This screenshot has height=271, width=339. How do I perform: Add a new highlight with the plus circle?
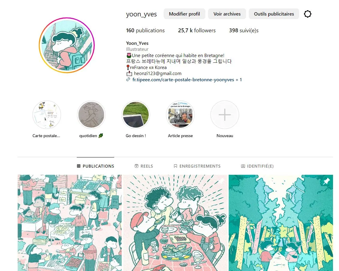tap(225, 115)
